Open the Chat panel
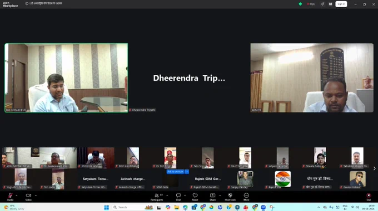Image resolution: width=378 pixels, height=211 pixels. pyautogui.click(x=178, y=197)
